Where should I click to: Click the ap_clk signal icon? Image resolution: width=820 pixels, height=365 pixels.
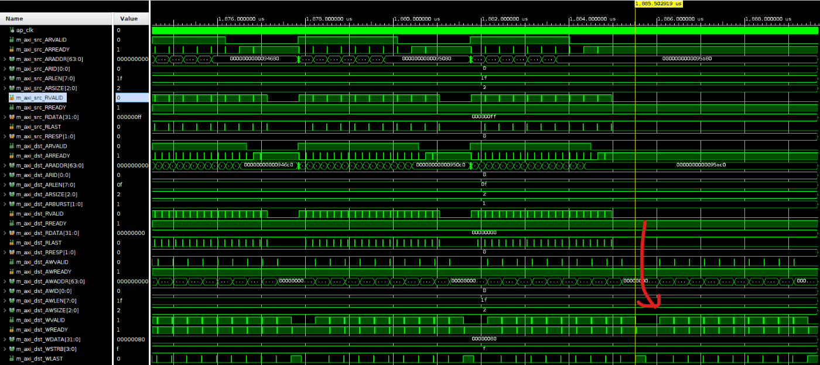tap(12, 30)
